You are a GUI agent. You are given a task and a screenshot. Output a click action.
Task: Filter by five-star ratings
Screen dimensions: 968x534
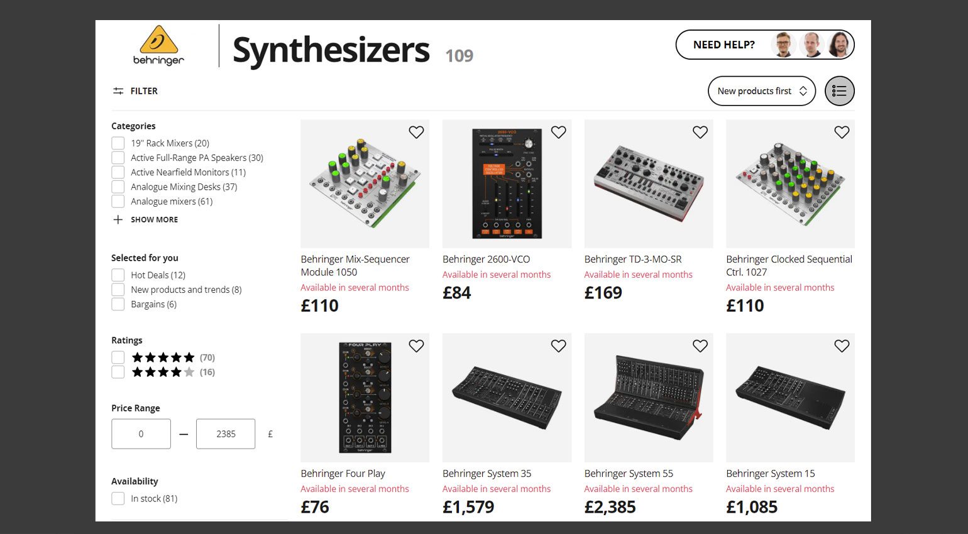[118, 357]
